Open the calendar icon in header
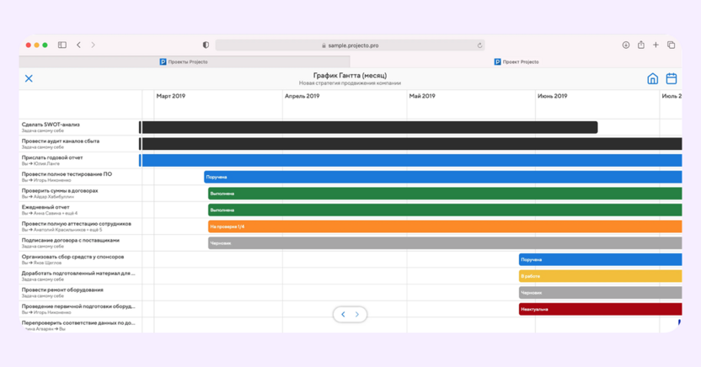701x367 pixels. coord(672,78)
